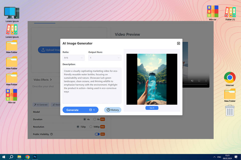241x160 pixels.
Task: Select the 720p resolution option
Action: [78, 126]
